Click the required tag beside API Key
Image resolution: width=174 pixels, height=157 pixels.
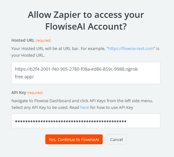coord(35,93)
